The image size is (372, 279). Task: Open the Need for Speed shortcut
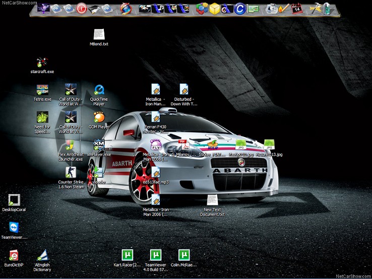pyautogui.click(x=42, y=118)
